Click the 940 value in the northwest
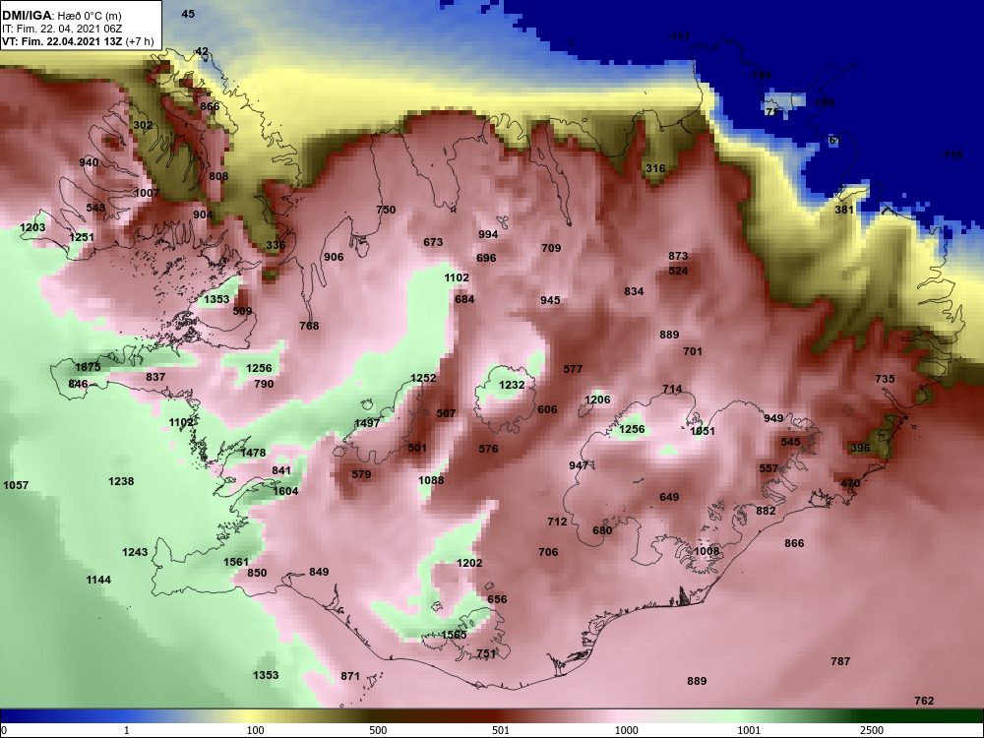Viewport: 984px width, 738px height. [x=89, y=162]
